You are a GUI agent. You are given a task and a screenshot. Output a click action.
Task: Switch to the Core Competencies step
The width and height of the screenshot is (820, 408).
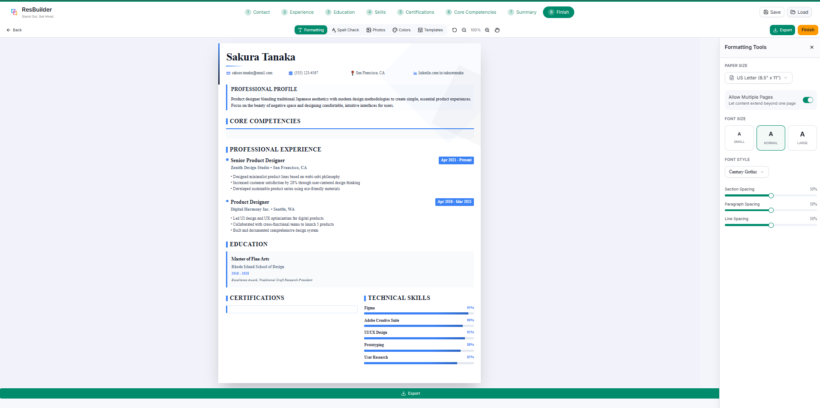(471, 12)
